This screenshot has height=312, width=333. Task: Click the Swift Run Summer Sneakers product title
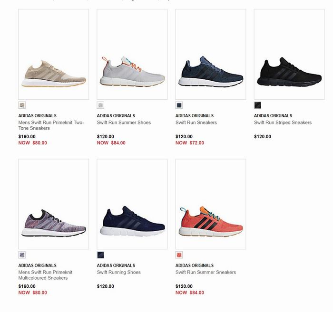(206, 273)
